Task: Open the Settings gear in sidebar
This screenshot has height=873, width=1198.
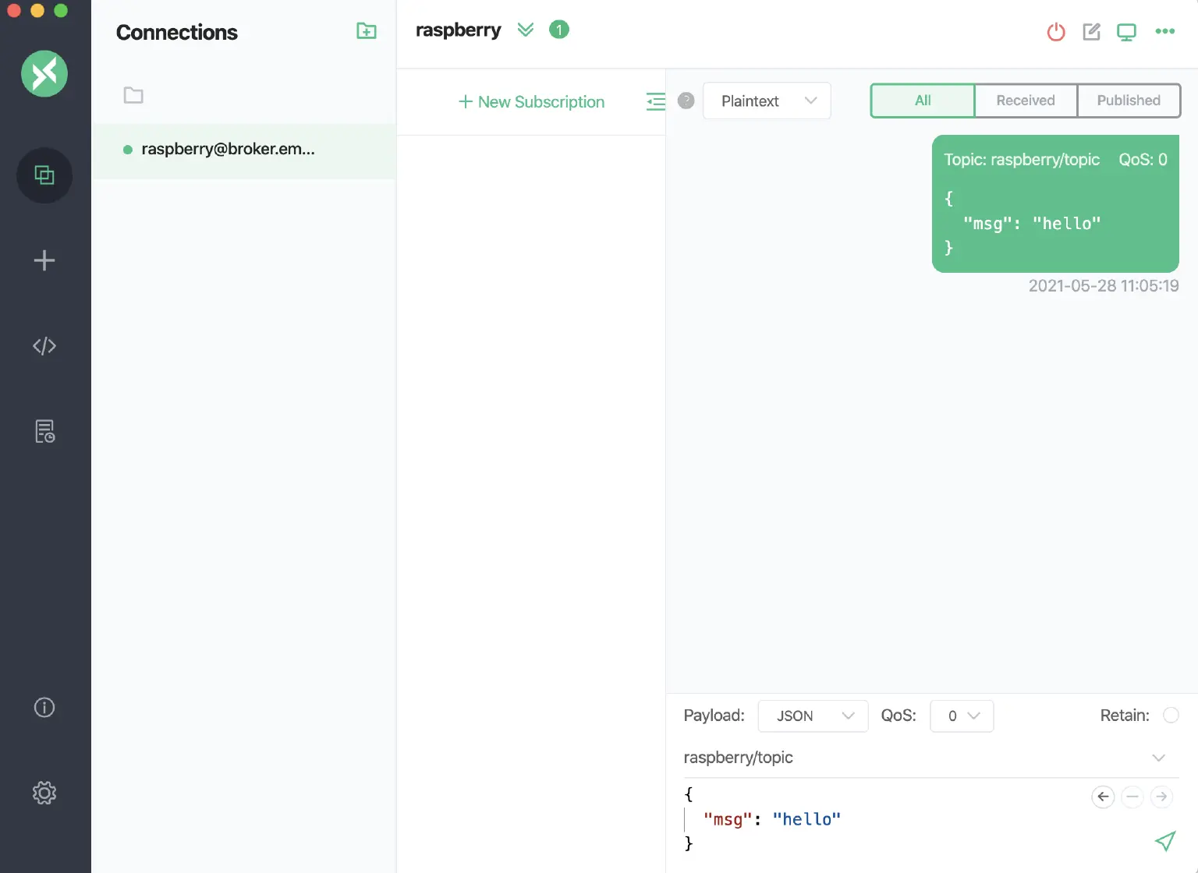Action: tap(44, 793)
